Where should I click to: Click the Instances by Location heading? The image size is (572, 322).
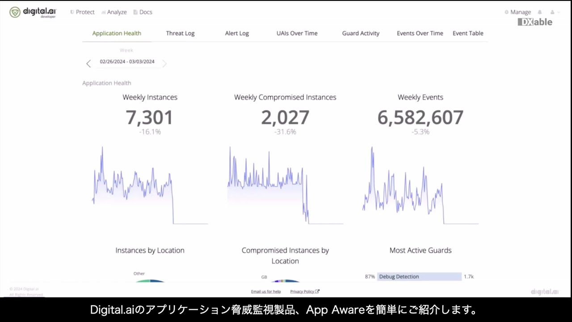click(150, 250)
